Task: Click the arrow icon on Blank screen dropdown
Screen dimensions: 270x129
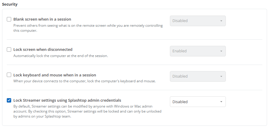Action: pyautogui.click(x=221, y=21)
